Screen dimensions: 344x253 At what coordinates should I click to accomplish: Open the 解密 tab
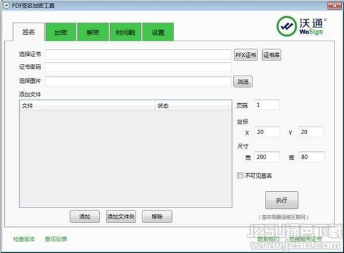click(93, 32)
